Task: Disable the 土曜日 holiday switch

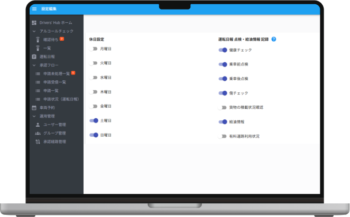Action: [x=94, y=121]
